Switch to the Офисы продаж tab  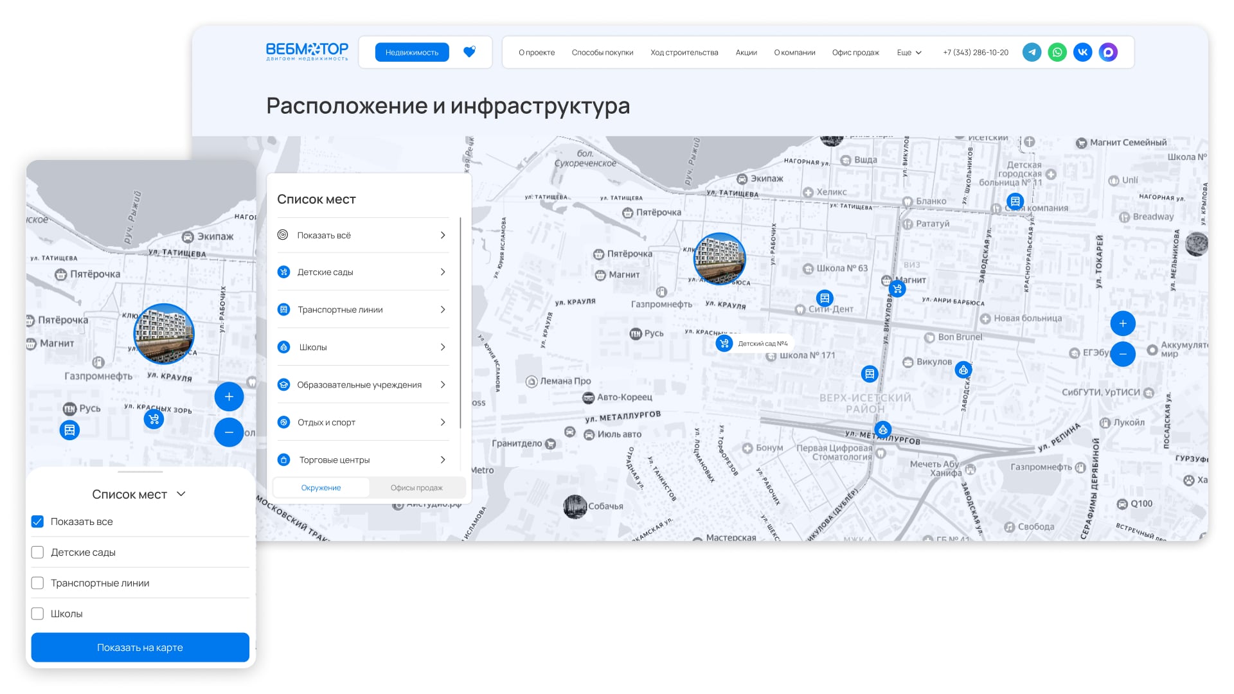(x=416, y=488)
